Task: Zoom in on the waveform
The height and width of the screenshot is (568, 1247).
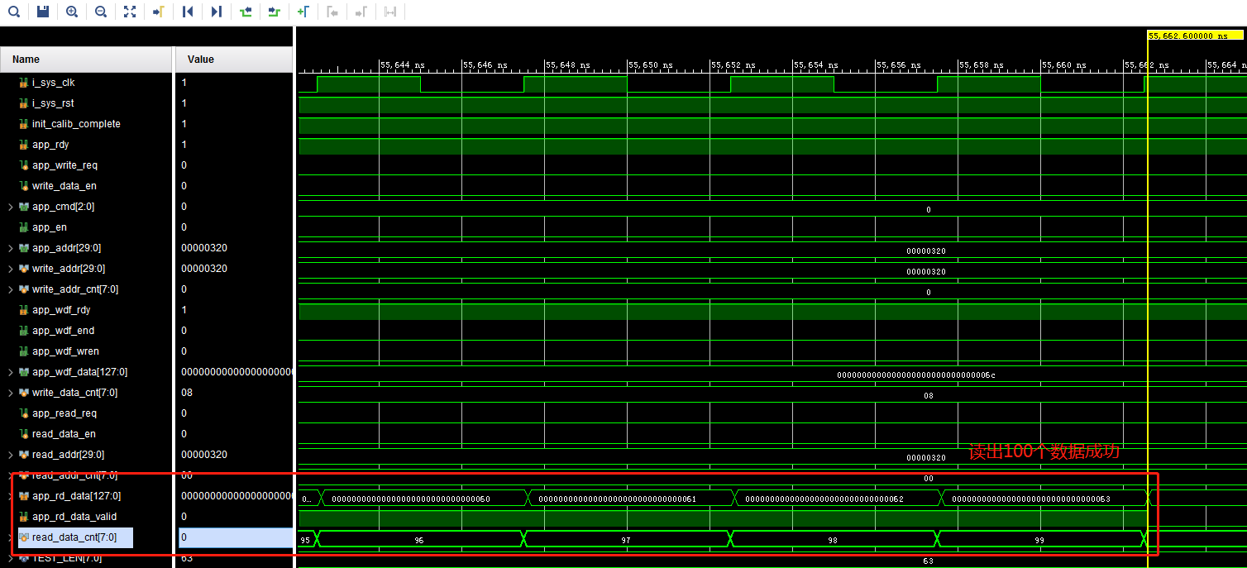Action: point(71,12)
